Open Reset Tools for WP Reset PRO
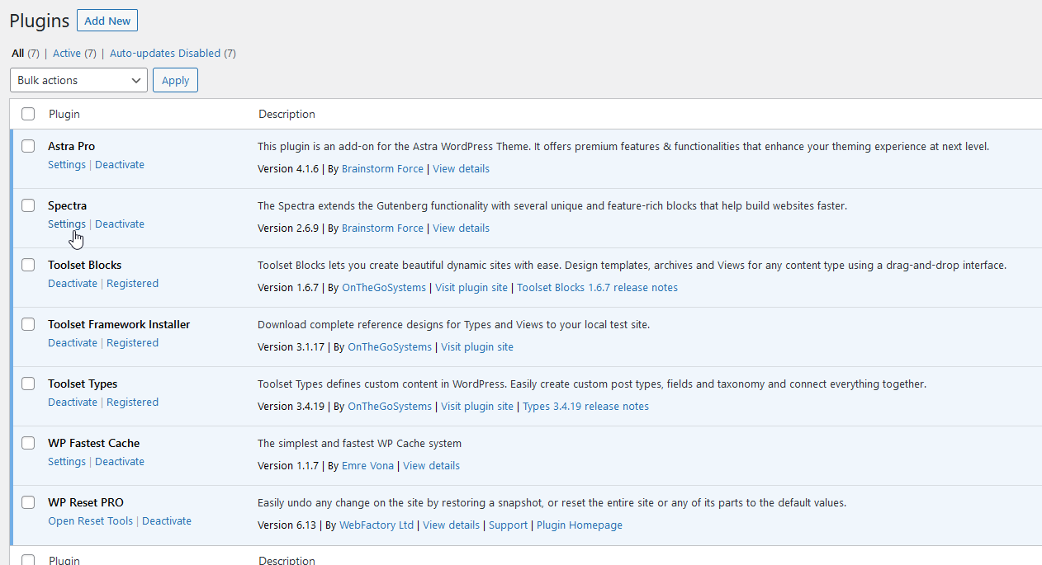Screen dimensions: 1042x565 pyautogui.click(x=90, y=520)
